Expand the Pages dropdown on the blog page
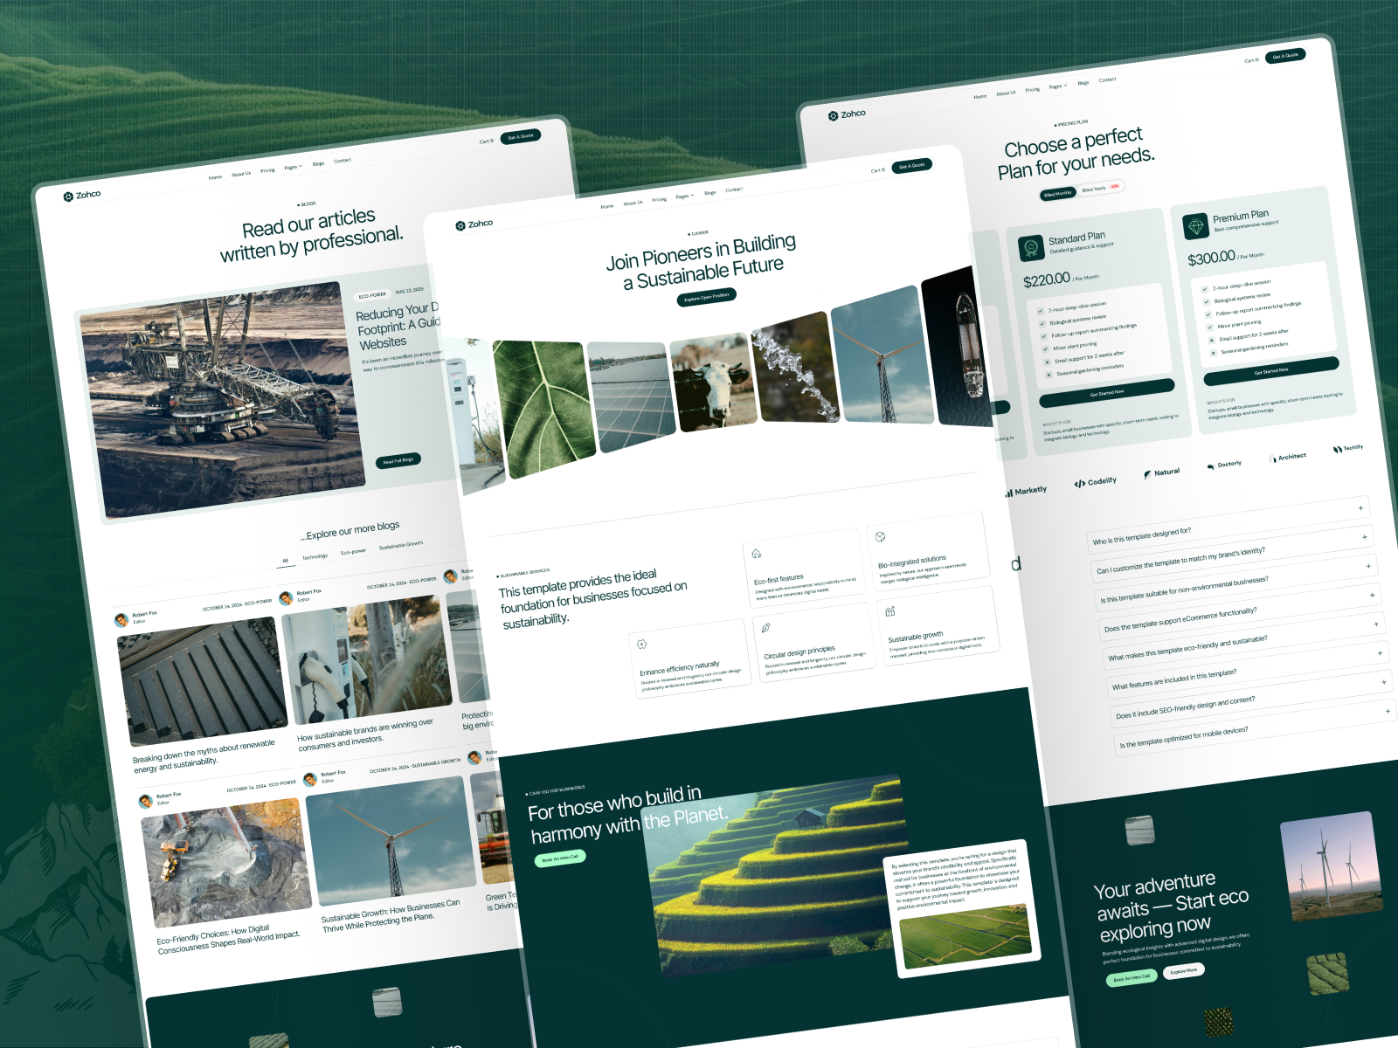 [x=294, y=167]
